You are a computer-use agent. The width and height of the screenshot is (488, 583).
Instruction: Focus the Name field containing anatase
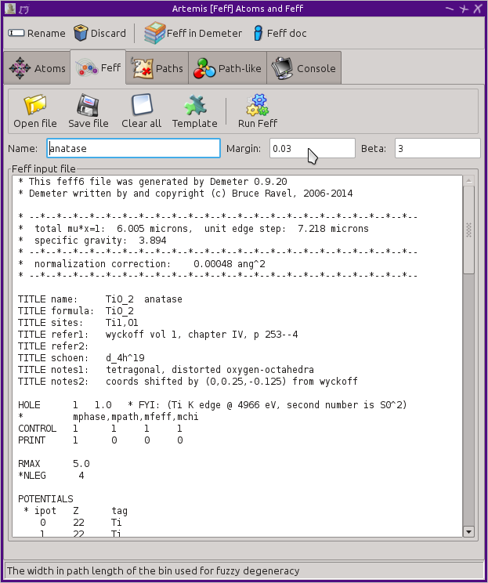coord(133,148)
